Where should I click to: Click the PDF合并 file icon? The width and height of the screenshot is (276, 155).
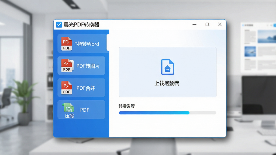[x=67, y=88]
